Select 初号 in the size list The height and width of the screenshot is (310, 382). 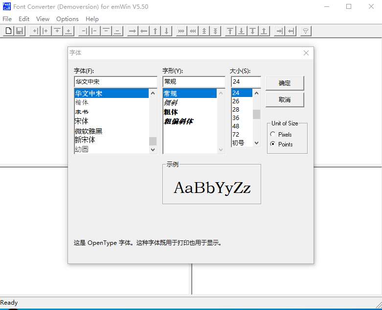click(x=242, y=143)
